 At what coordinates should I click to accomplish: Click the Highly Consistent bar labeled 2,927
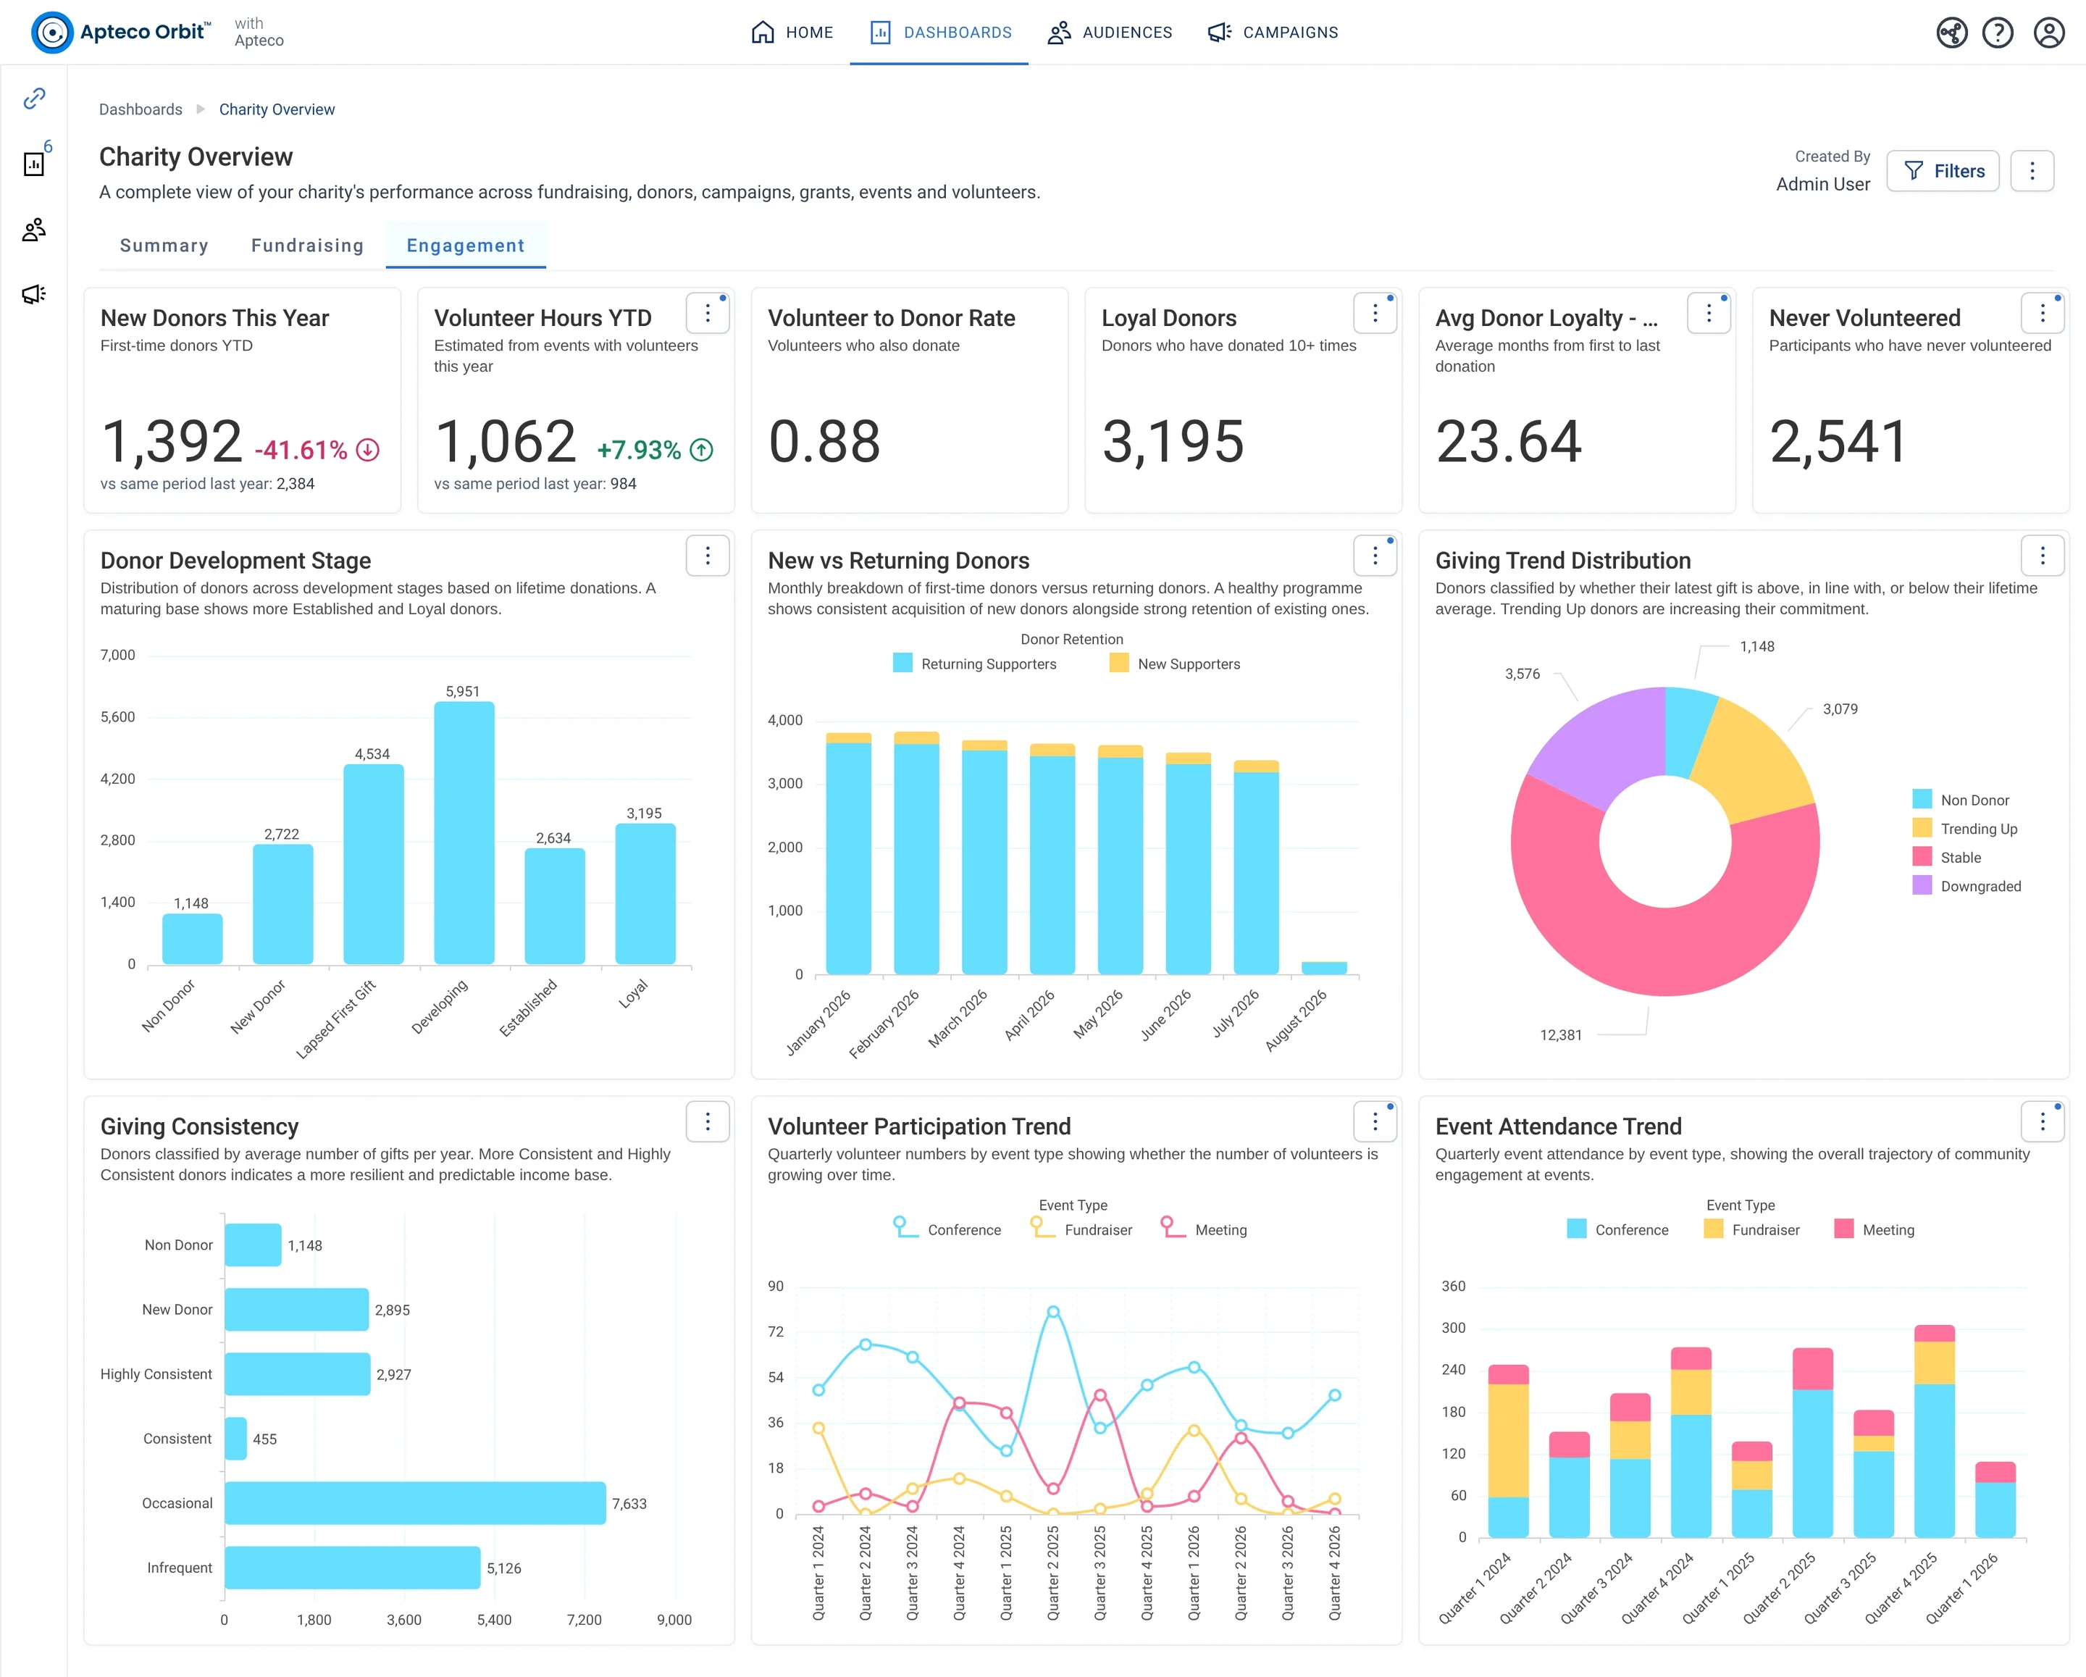[x=297, y=1374]
